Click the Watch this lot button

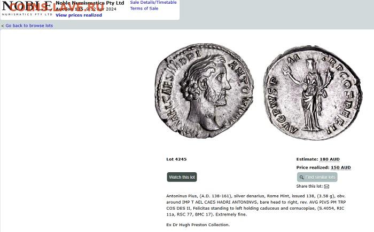point(182,177)
